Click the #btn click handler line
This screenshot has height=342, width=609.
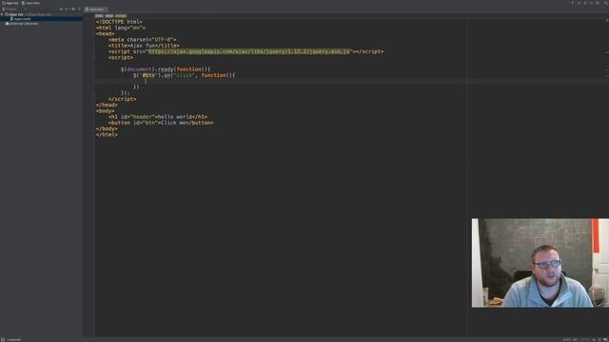pos(184,75)
